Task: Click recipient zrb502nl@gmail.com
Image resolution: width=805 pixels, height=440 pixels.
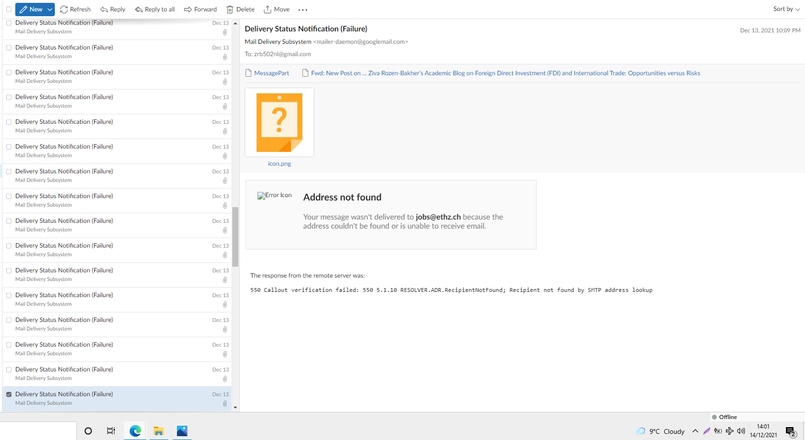Action: 282,54
